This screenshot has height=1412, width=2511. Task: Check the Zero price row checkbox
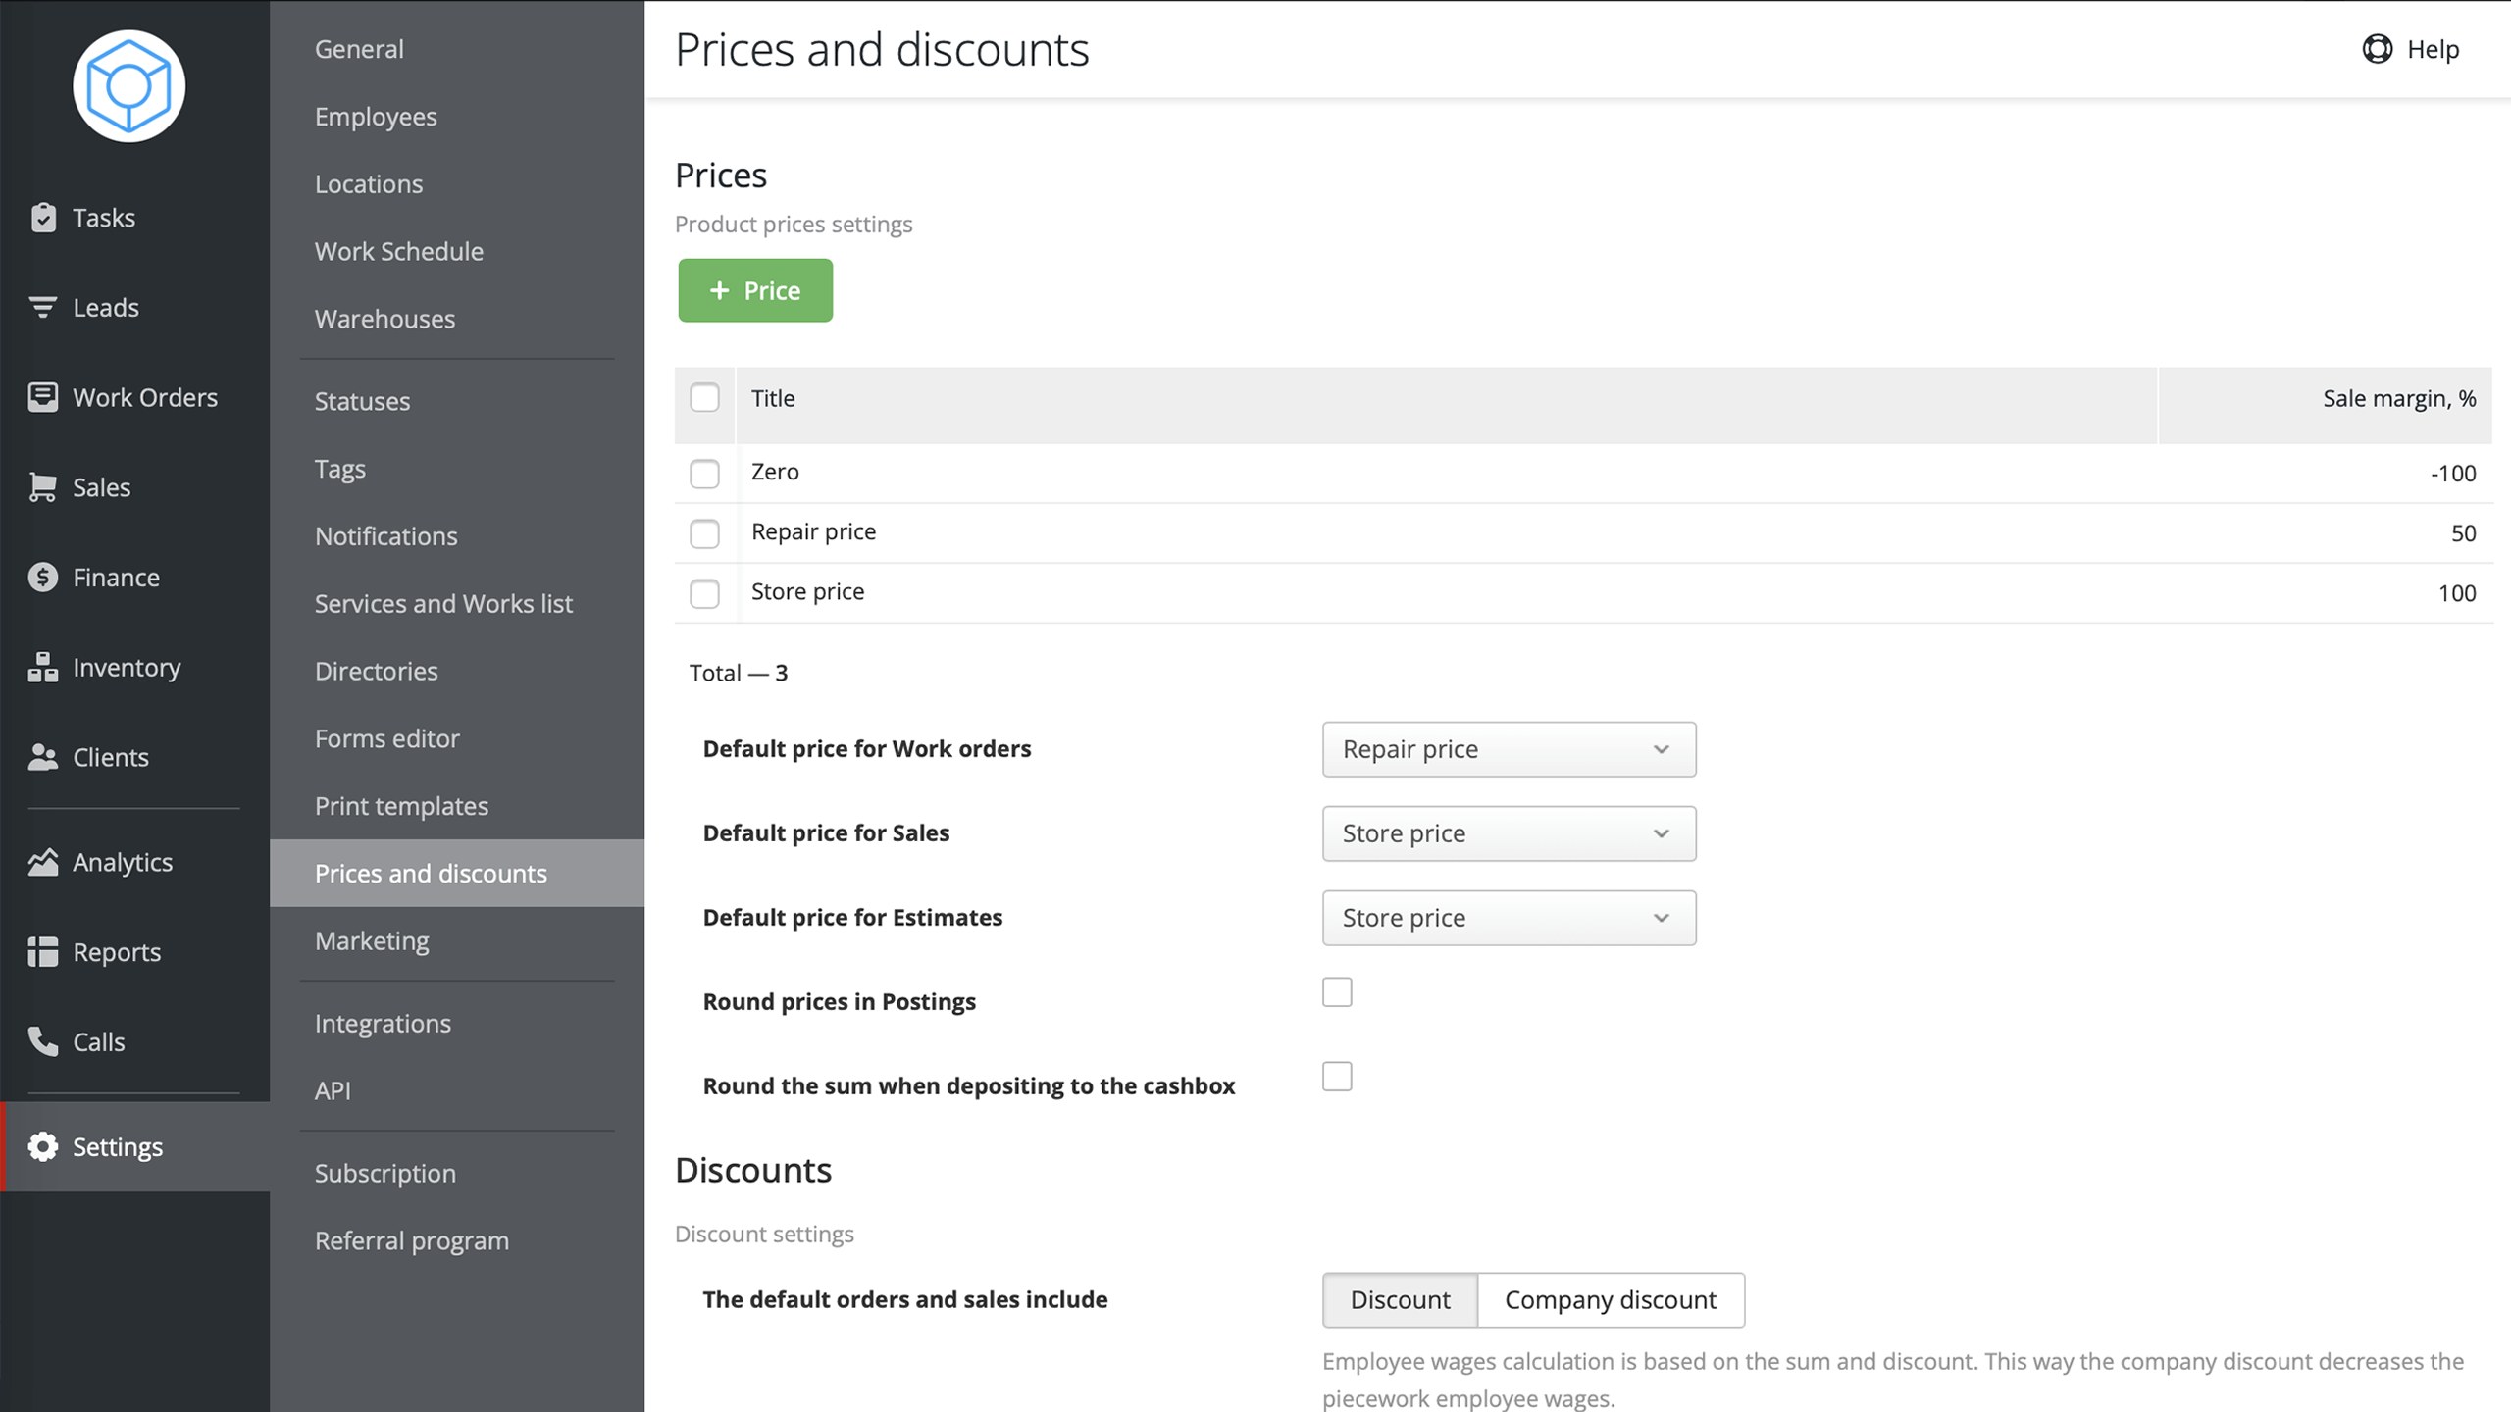coord(704,474)
